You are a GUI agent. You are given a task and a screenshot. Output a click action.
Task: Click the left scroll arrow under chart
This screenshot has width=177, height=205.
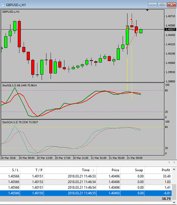[169, 162]
